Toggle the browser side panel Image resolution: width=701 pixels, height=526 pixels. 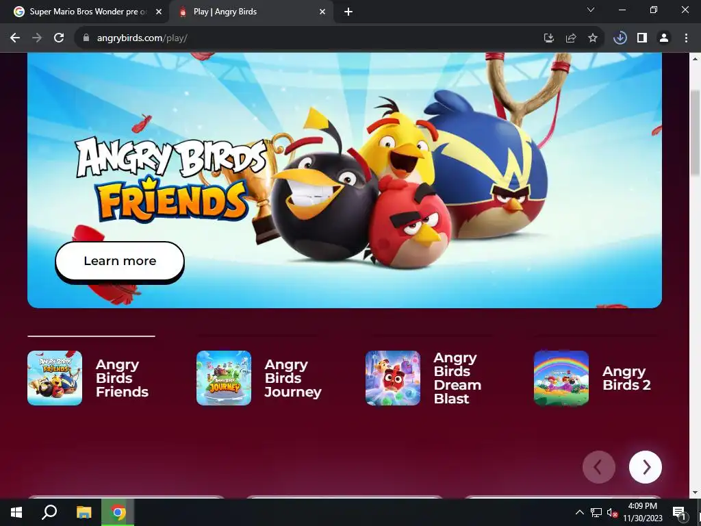642,38
